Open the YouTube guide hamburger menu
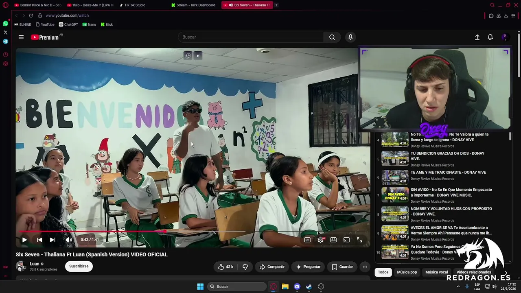The width and height of the screenshot is (521, 293). pyautogui.click(x=21, y=37)
